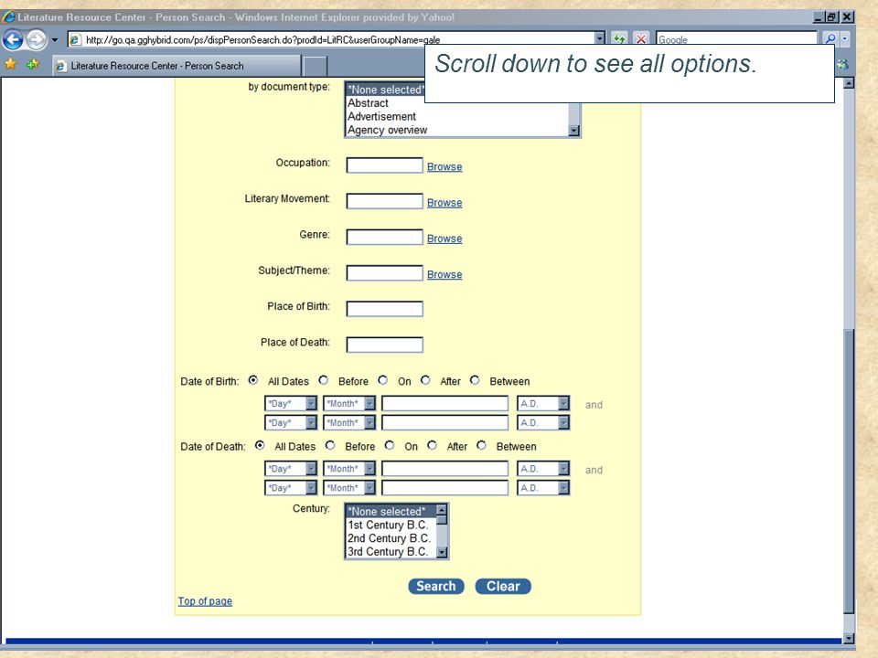Follow the Top of page link
Image resolution: width=878 pixels, height=658 pixels.
tap(205, 601)
